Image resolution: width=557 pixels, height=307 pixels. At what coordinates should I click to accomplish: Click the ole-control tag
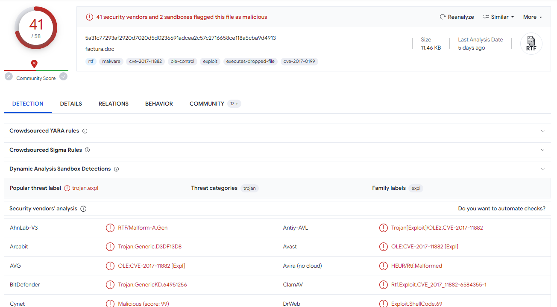pyautogui.click(x=182, y=62)
